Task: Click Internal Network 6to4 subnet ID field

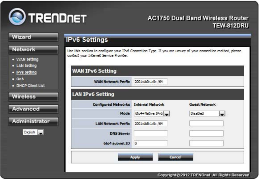Action: (151, 143)
